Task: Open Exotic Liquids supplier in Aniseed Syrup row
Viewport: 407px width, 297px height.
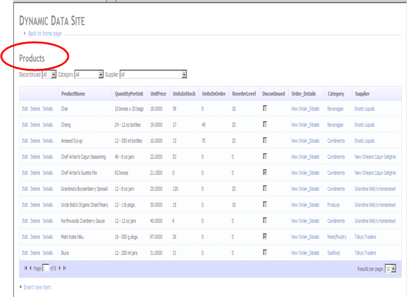Action: [x=365, y=141]
